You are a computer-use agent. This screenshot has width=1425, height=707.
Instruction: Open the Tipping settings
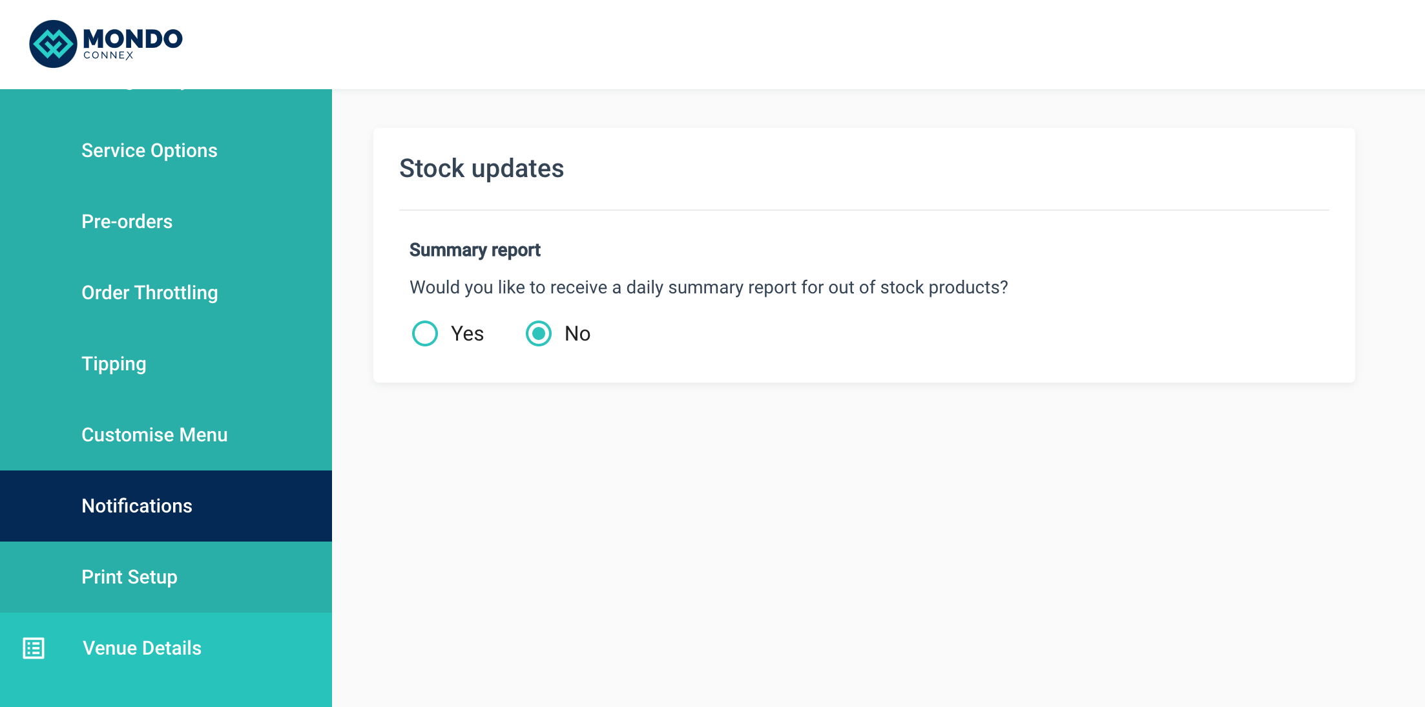click(114, 364)
